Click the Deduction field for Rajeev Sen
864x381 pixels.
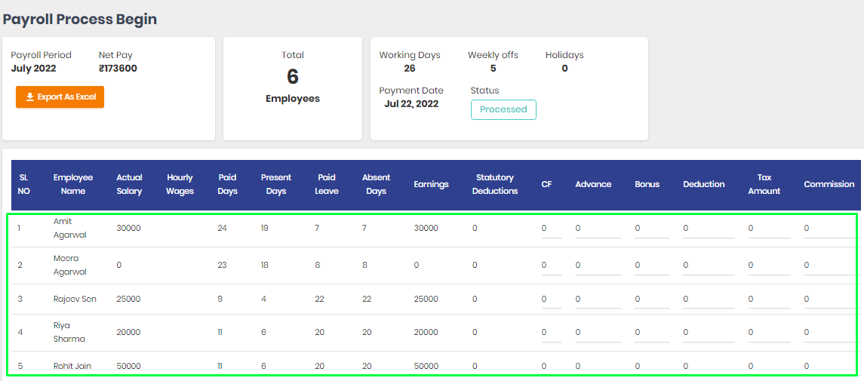(709, 300)
